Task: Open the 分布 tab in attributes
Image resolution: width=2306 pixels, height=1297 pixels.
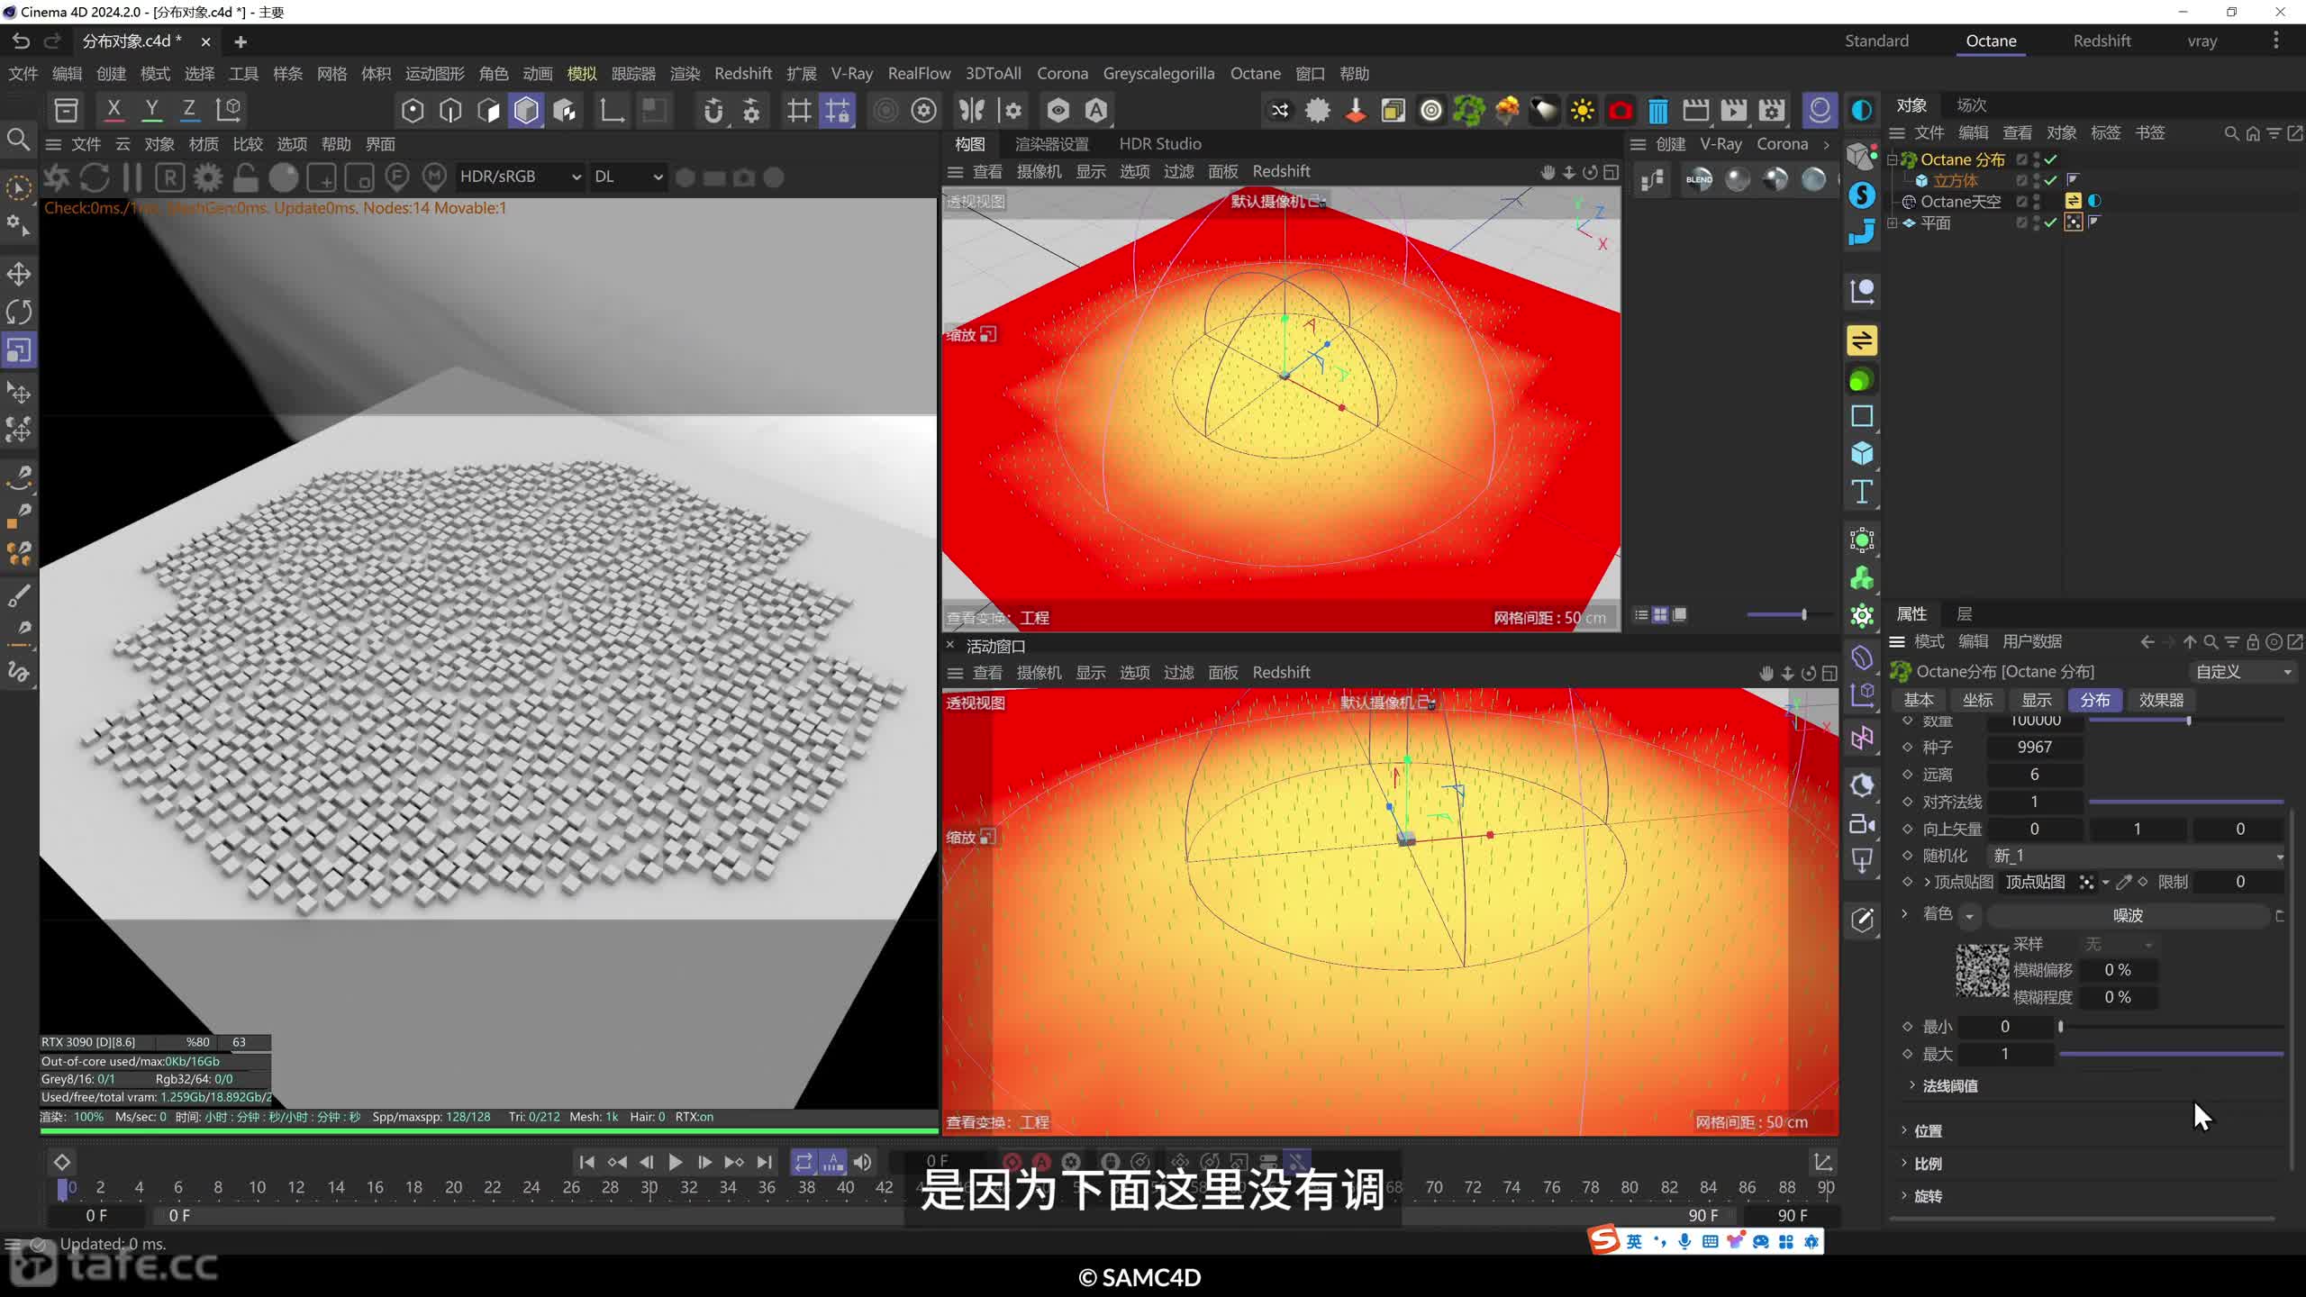Action: pos(2094,700)
